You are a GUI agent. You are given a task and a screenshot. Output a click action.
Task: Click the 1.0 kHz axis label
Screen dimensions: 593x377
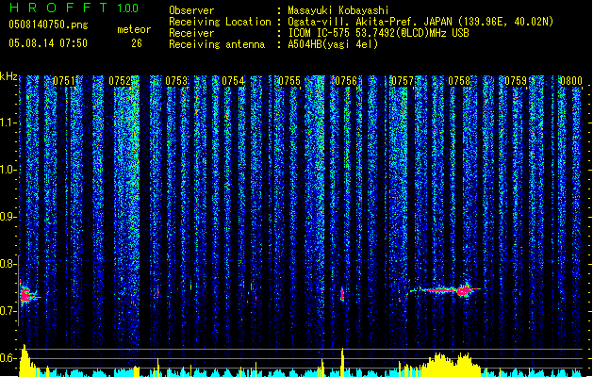coord(8,170)
